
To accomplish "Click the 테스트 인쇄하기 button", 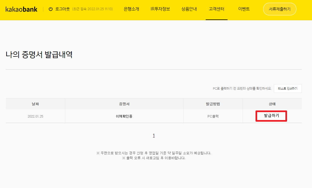I will 288,89.
